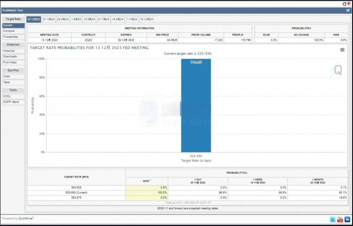Open the footer LinkedIn icon
353x226 pixels.
click(347, 219)
